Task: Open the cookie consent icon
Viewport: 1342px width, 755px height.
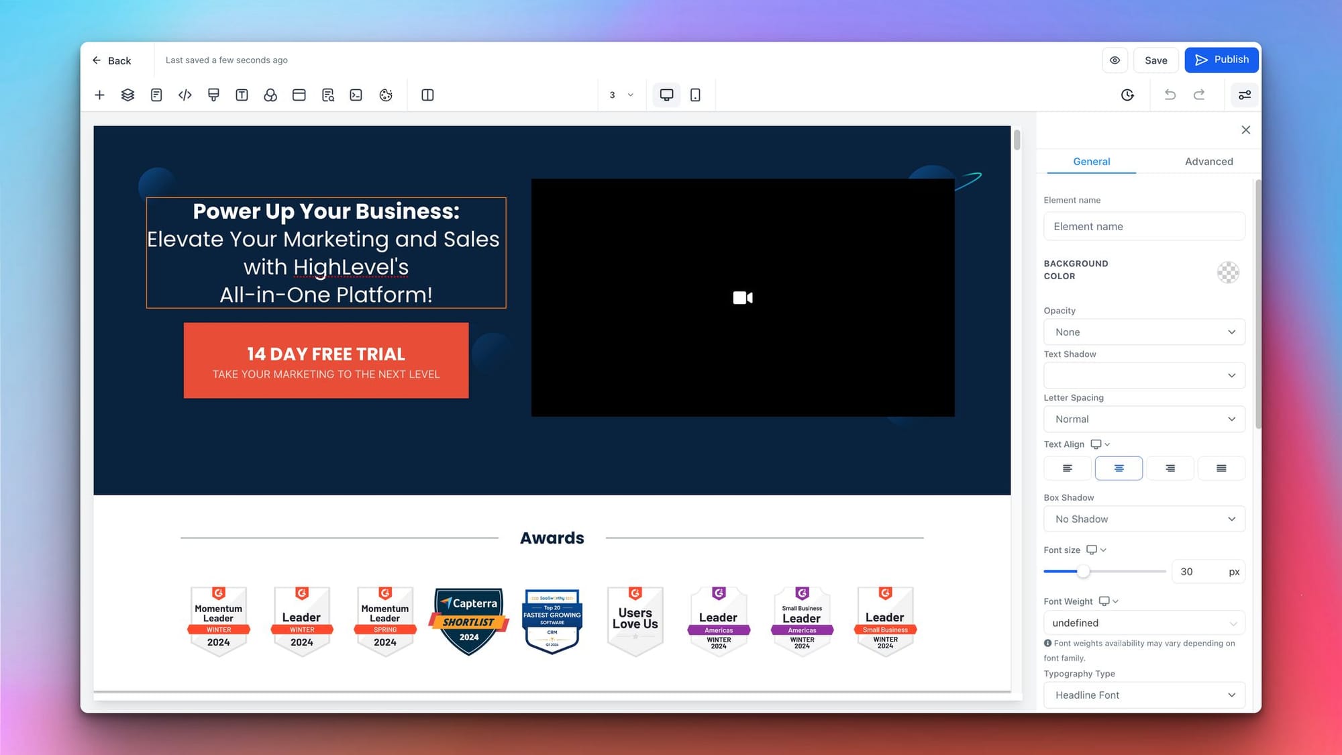Action: click(386, 95)
